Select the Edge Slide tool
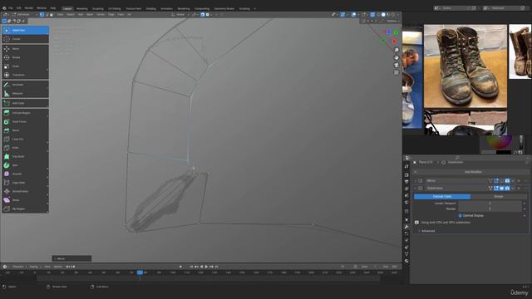This screenshot has height=299, width=532. [25, 183]
